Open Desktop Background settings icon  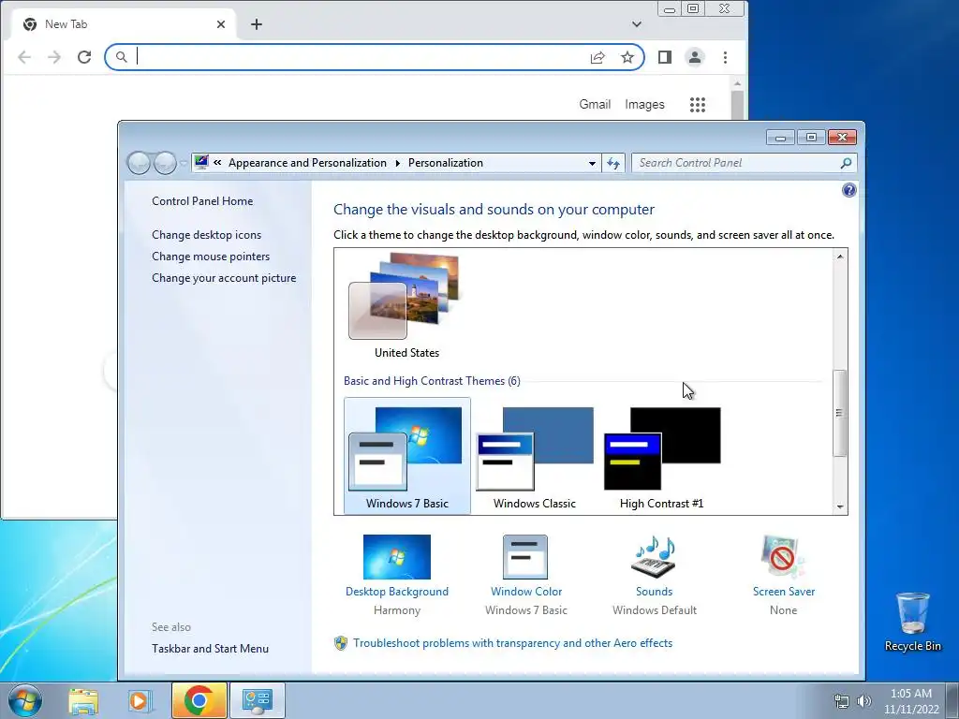pos(396,557)
